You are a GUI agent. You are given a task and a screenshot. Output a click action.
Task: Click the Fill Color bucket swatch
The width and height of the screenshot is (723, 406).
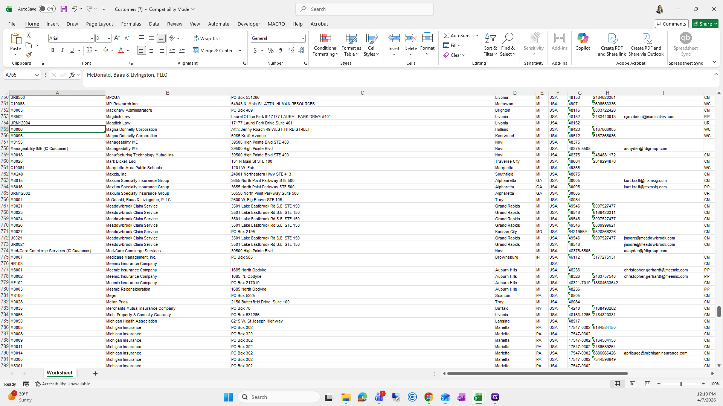point(106,50)
